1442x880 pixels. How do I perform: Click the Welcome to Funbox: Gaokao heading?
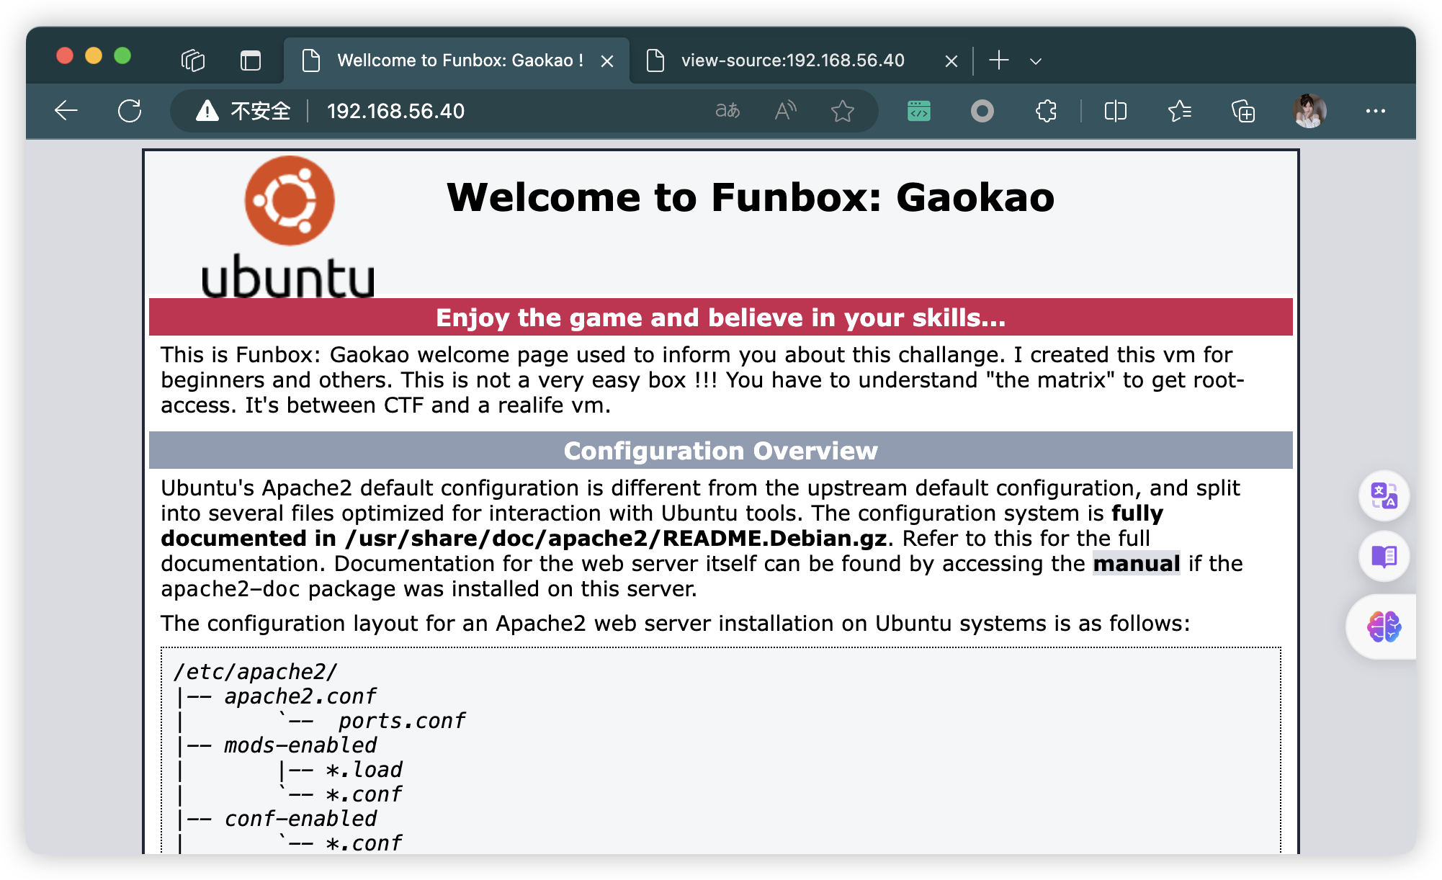751,197
